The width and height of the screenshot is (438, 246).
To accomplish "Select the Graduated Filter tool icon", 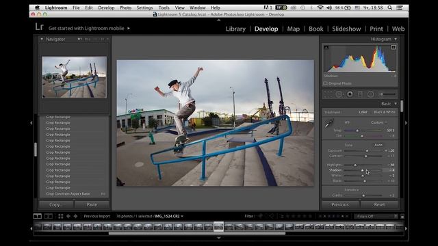I will 360,94.
